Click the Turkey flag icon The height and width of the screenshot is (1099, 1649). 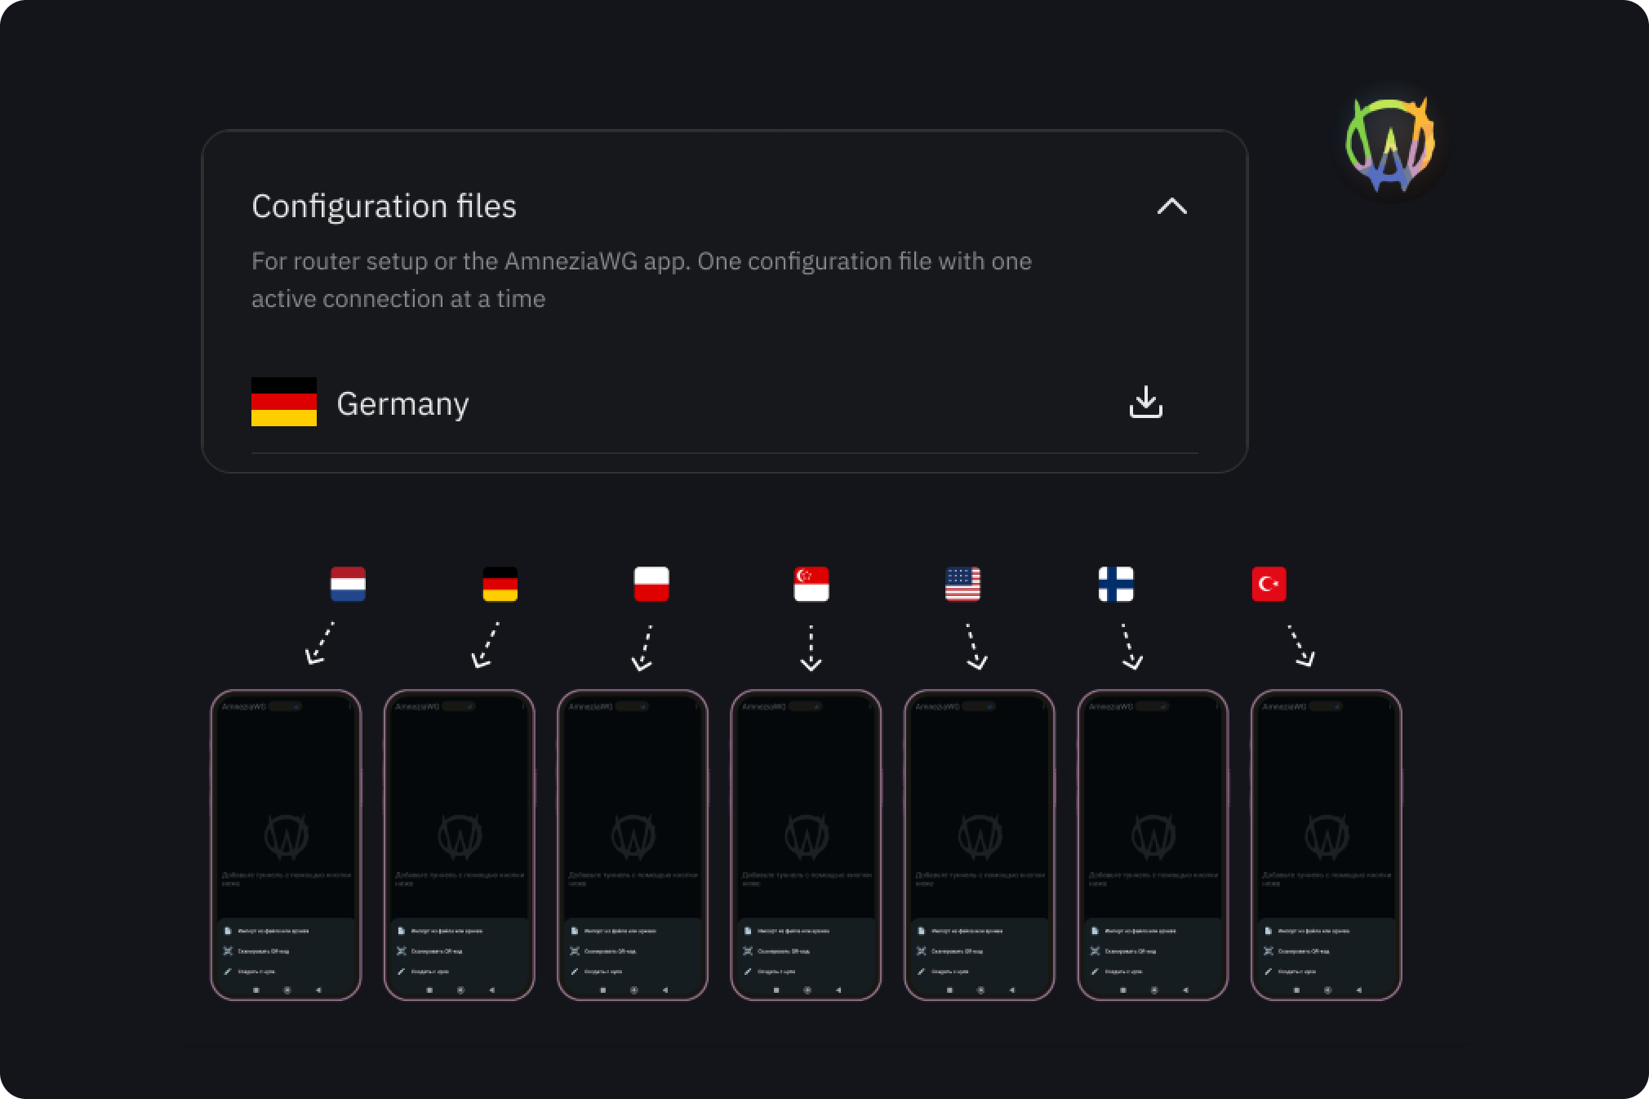(x=1269, y=584)
